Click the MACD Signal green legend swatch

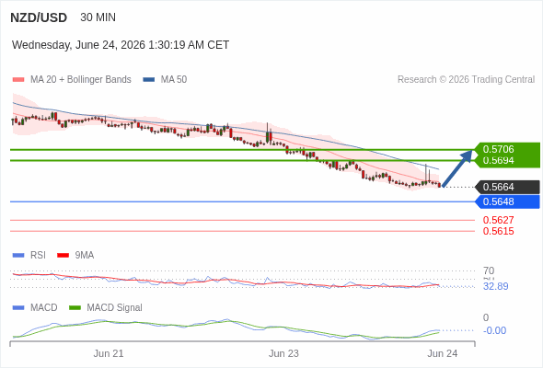[x=75, y=308]
